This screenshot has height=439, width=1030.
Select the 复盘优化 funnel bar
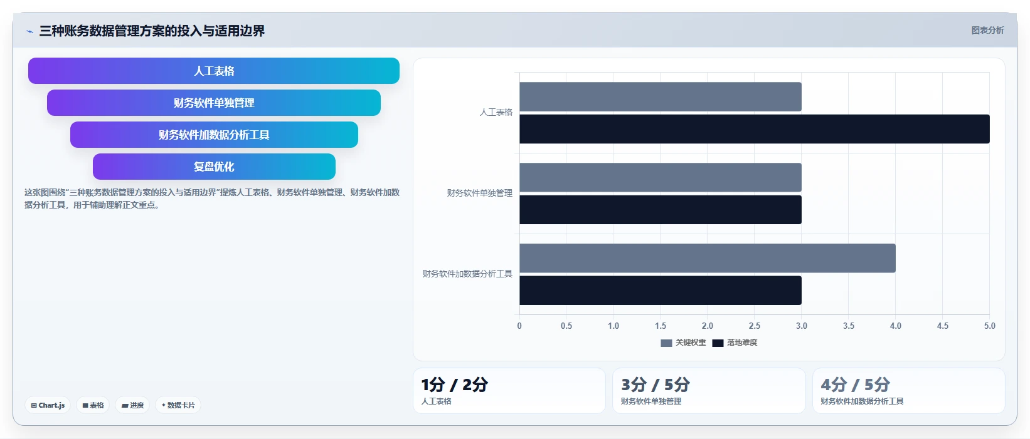tap(214, 167)
